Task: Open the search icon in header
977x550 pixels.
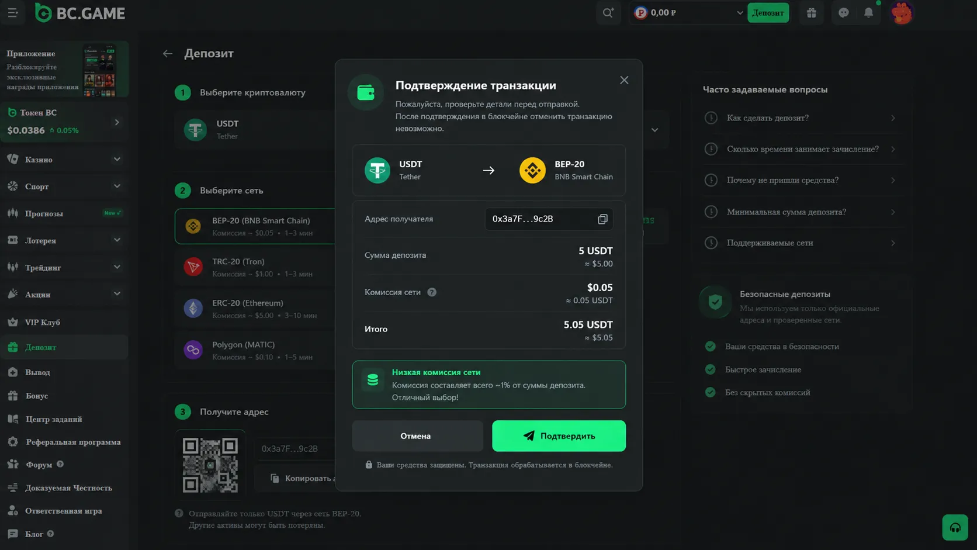Action: (608, 13)
